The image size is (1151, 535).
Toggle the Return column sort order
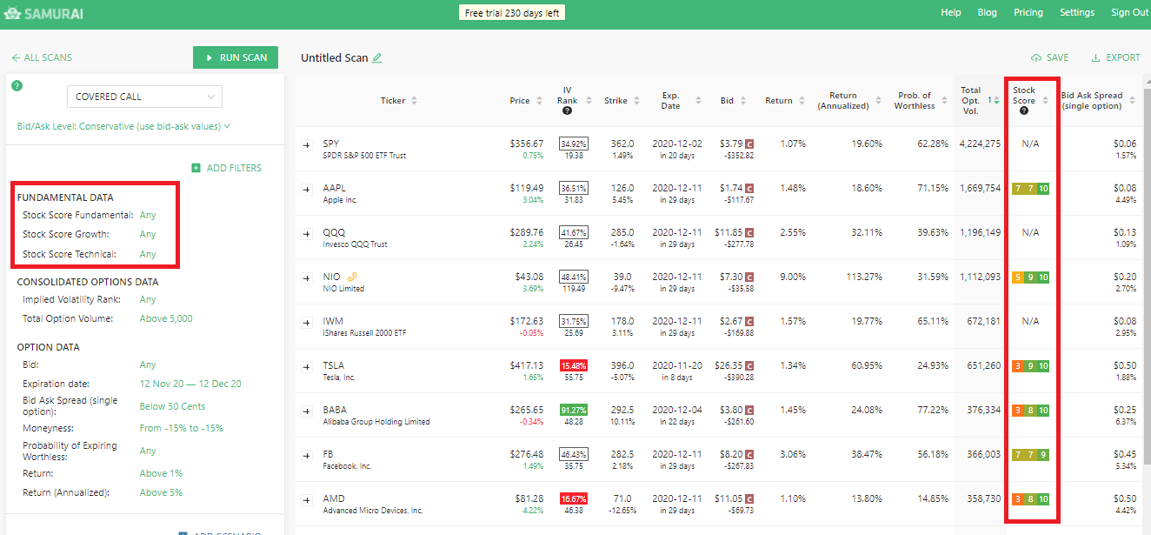(x=800, y=99)
